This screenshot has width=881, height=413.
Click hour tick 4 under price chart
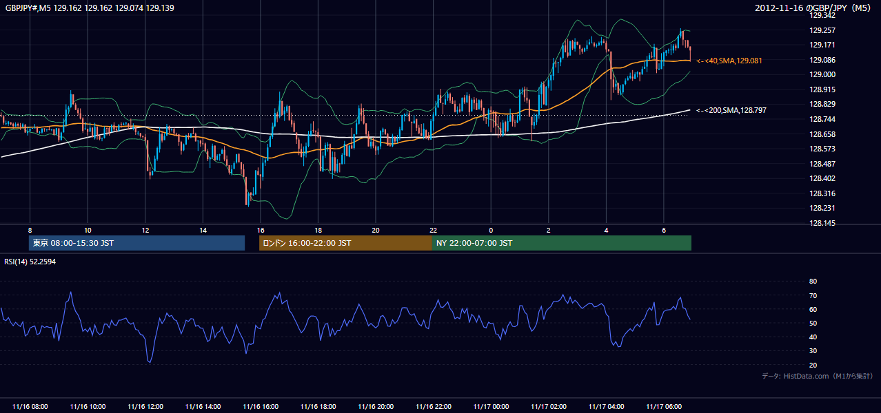coord(606,229)
